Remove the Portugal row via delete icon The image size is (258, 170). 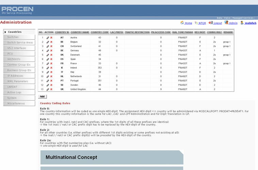[x=51, y=81]
